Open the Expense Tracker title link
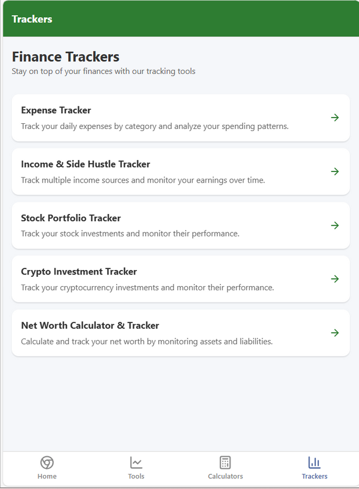 coord(56,110)
